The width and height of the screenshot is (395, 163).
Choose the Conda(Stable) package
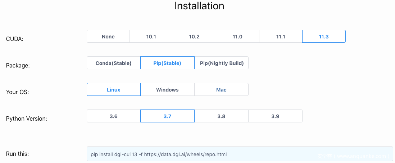[113, 63]
